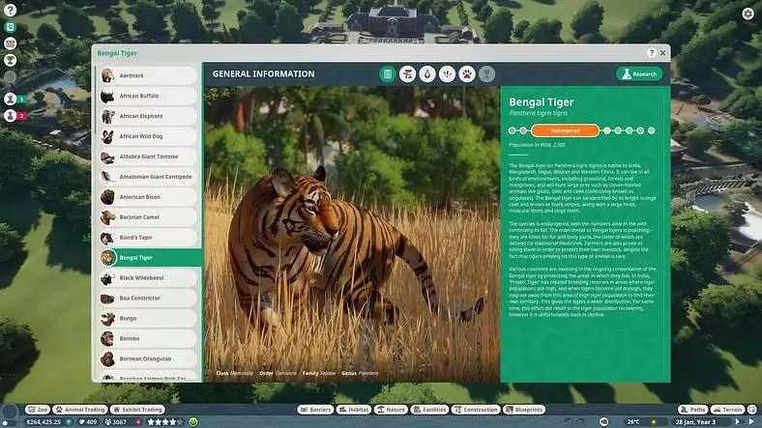Open the Exhibit Trading menu
The image size is (762, 428).
coord(137,410)
